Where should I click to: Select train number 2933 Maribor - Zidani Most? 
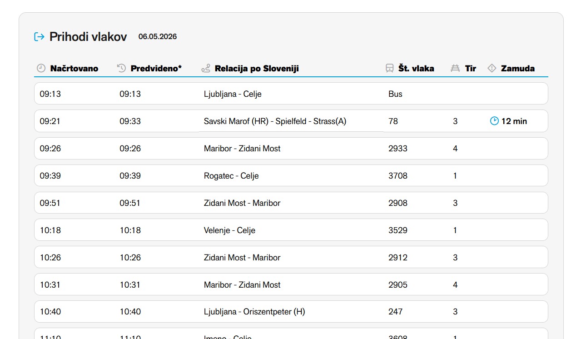point(291,148)
